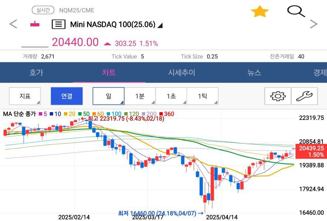Click the 2025/02/14 date label
Screen dimensions: 327x221
[x=74, y=217]
